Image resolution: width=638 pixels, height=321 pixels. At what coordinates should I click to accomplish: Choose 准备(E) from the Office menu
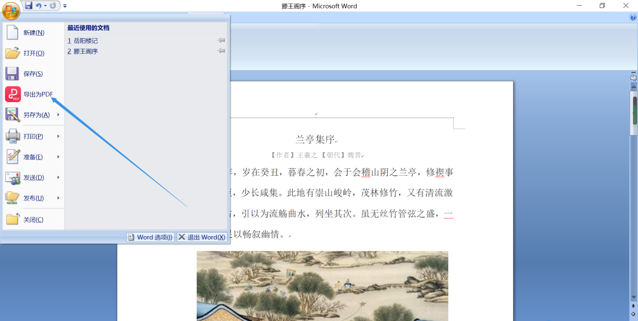[33, 157]
